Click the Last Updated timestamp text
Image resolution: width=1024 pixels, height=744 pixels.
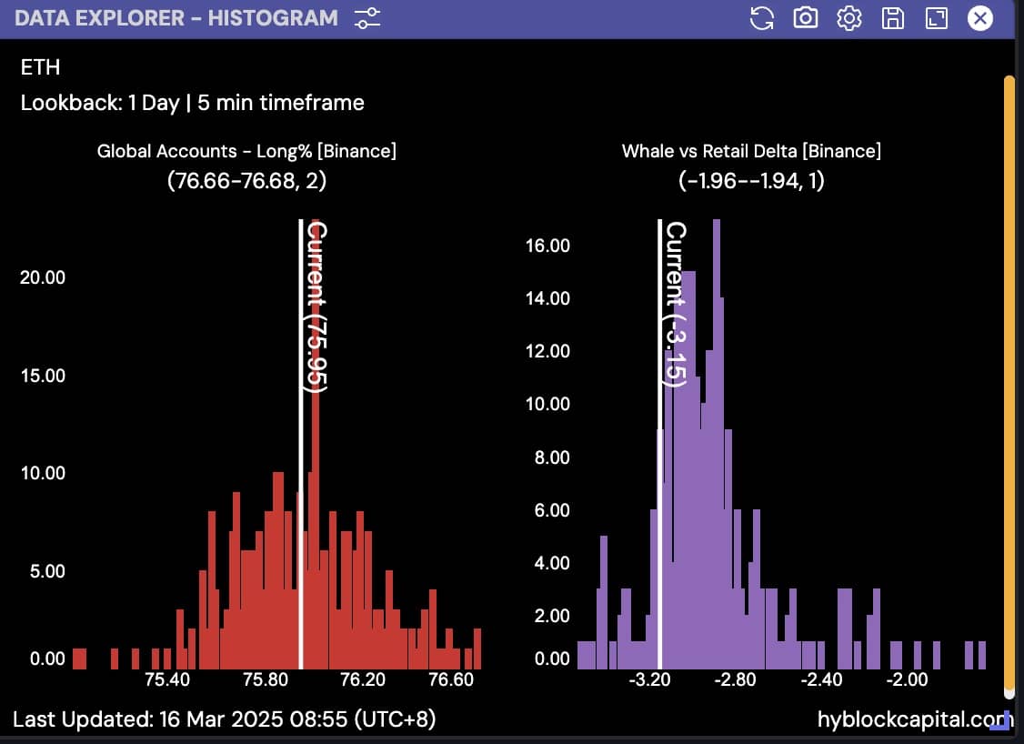click(224, 719)
